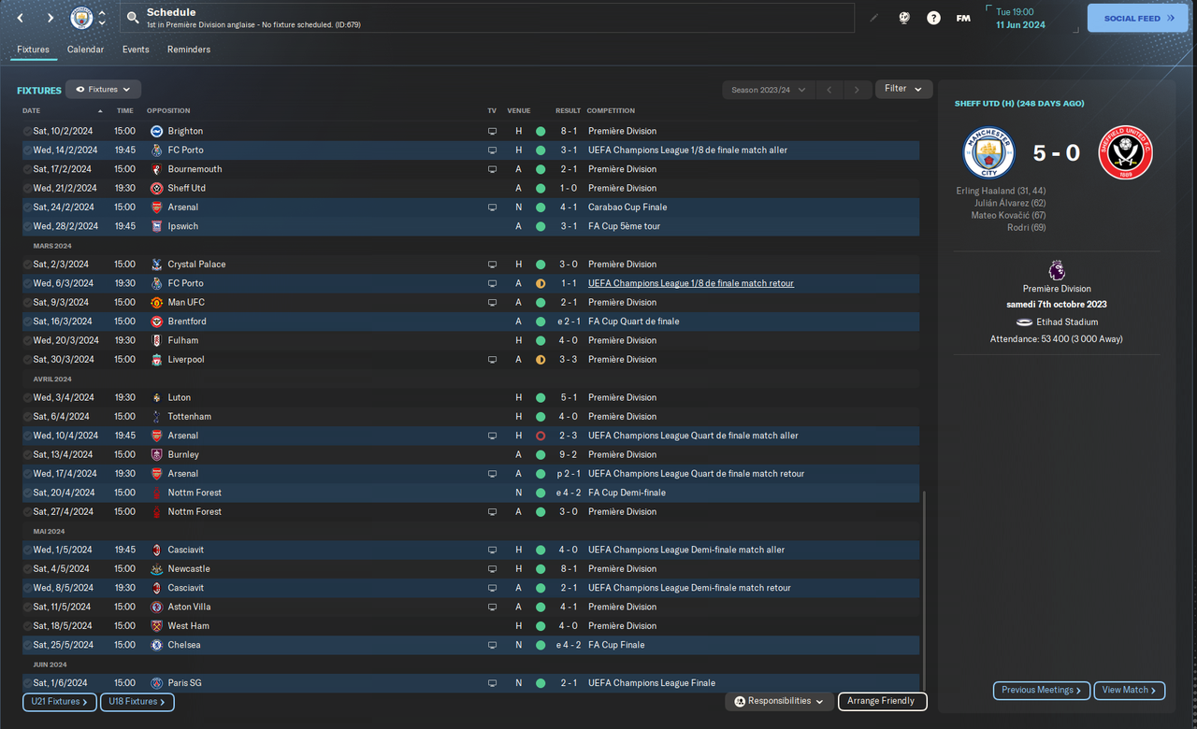Click the round icon left of help
The width and height of the screenshot is (1197, 729).
904,18
